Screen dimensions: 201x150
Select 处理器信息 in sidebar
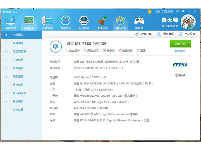(19, 51)
